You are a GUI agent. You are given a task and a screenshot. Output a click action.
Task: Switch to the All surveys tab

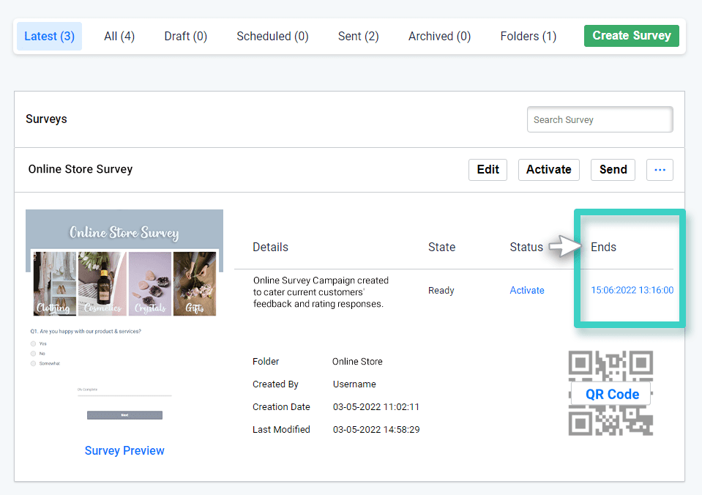[119, 36]
